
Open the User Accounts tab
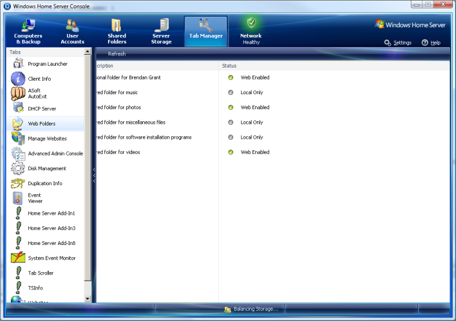(72, 31)
